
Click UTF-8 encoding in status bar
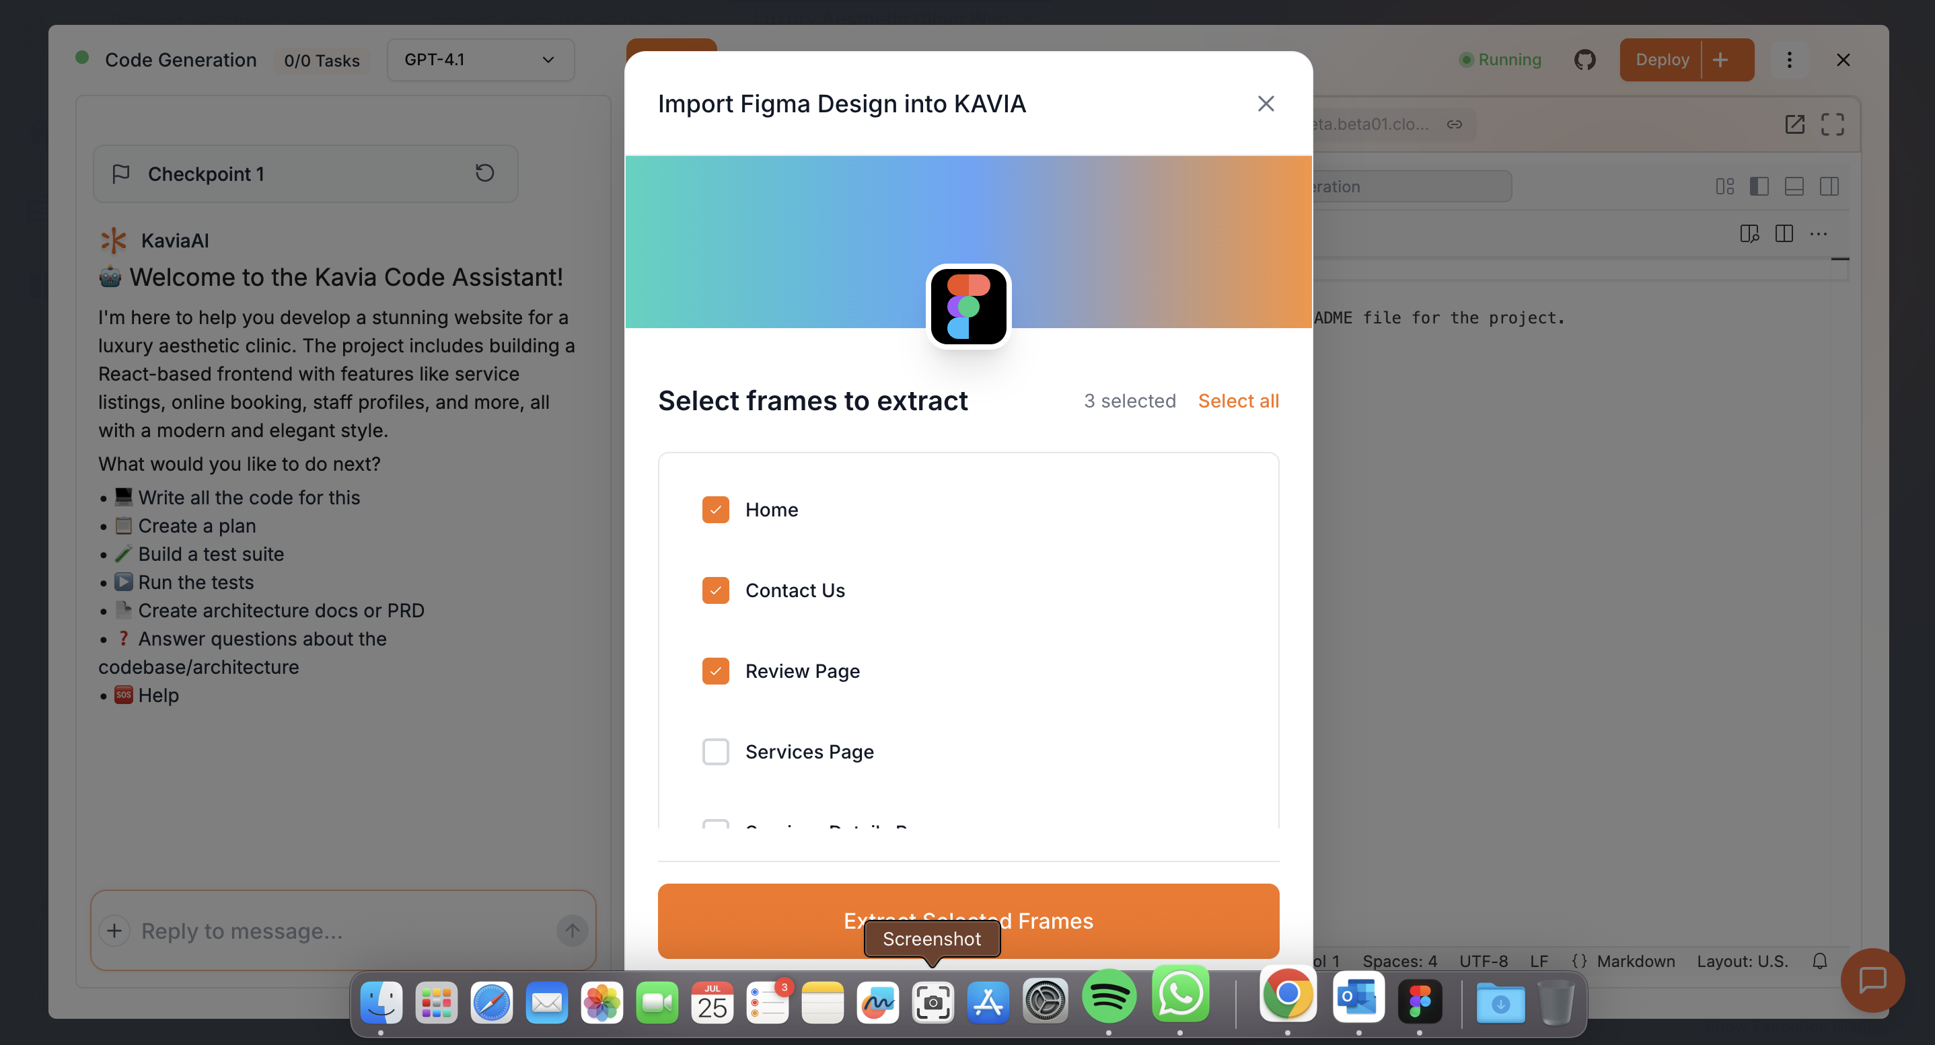point(1483,961)
